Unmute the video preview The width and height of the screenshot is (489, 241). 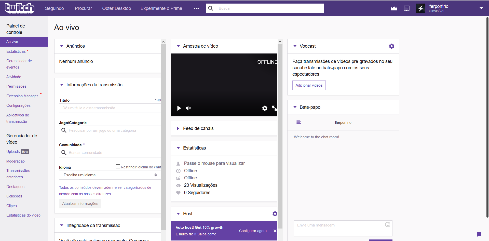point(188,108)
